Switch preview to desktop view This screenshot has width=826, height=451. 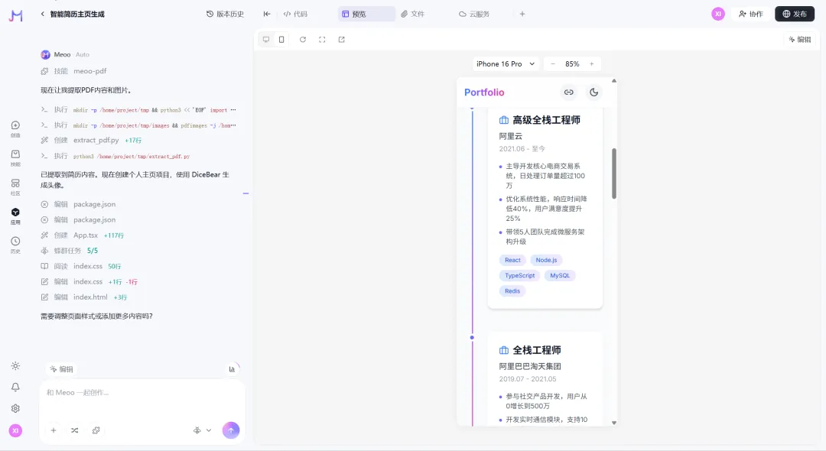[x=266, y=40]
